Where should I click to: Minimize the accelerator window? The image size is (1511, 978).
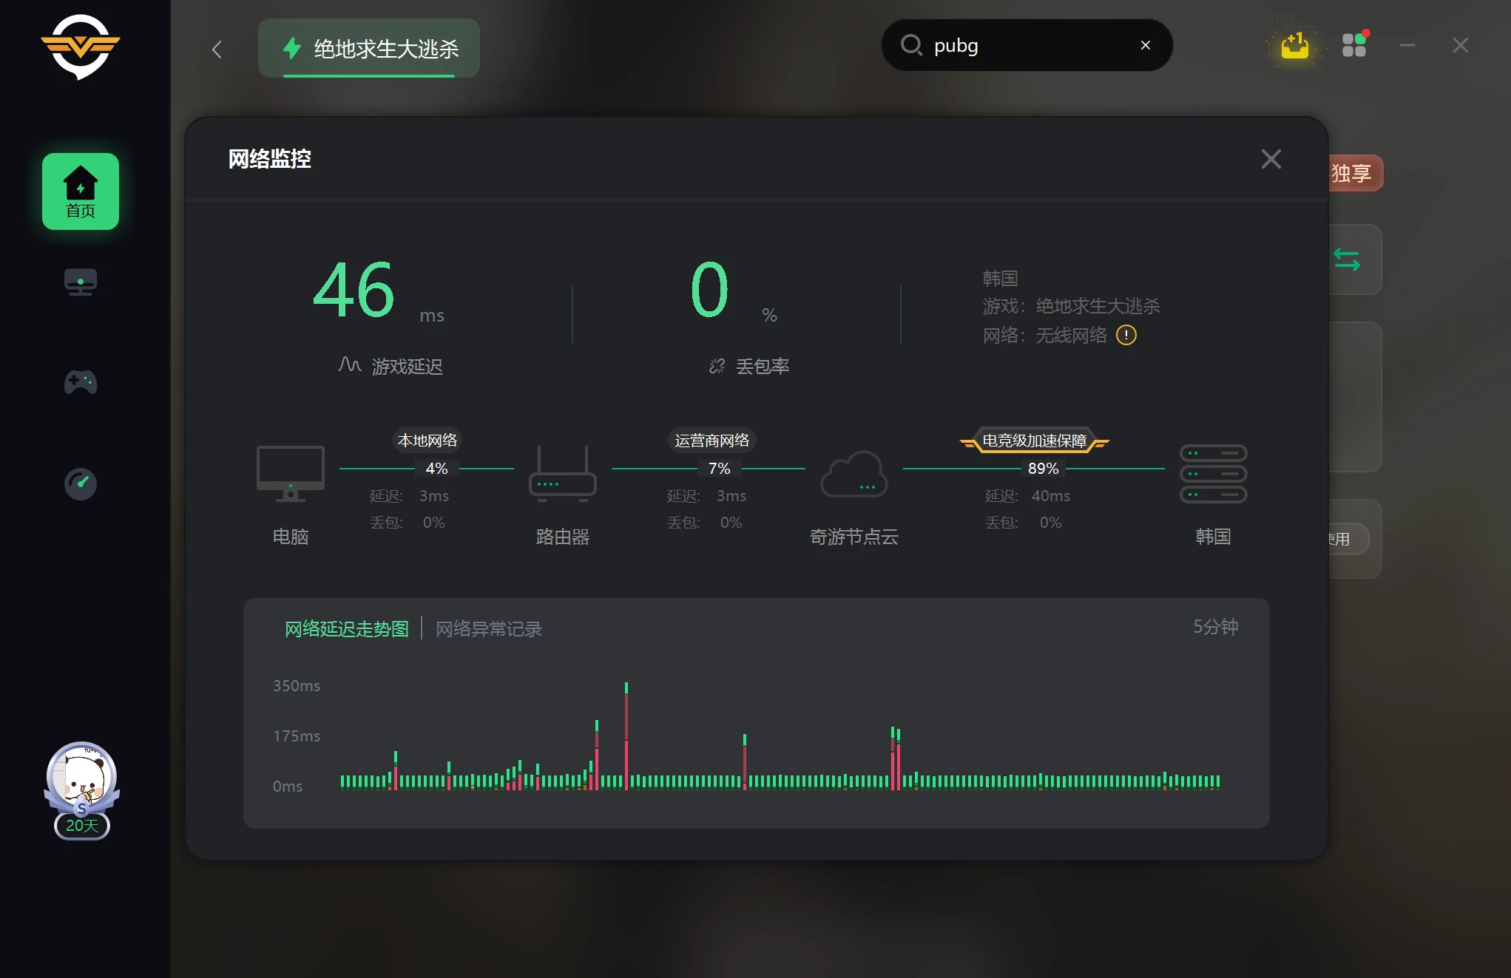click(x=1407, y=45)
